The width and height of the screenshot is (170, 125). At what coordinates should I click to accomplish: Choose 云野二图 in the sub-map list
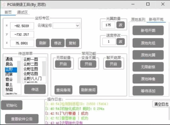[x=31, y=64]
